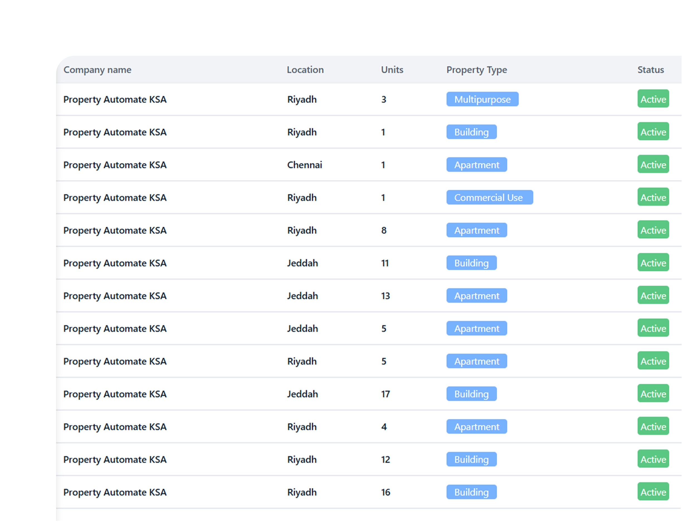Screen dimensions: 683x527
Task: Click the Building badge on the Jeddah 11-unit row
Action: 471,263
